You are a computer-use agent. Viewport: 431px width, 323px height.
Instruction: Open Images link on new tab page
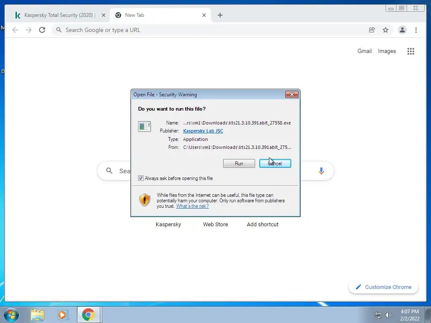387,51
